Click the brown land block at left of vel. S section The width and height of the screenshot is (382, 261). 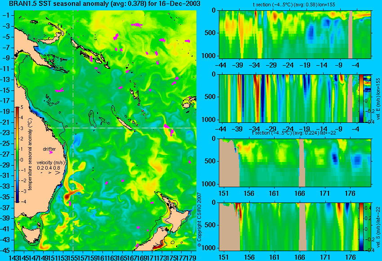tap(230, 229)
